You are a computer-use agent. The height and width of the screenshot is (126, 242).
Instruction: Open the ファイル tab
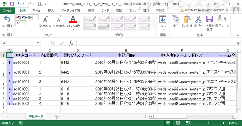click(x=8, y=10)
